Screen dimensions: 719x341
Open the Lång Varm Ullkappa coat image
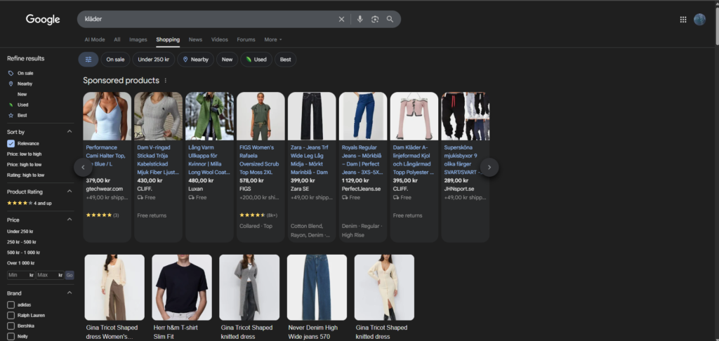[209, 116]
